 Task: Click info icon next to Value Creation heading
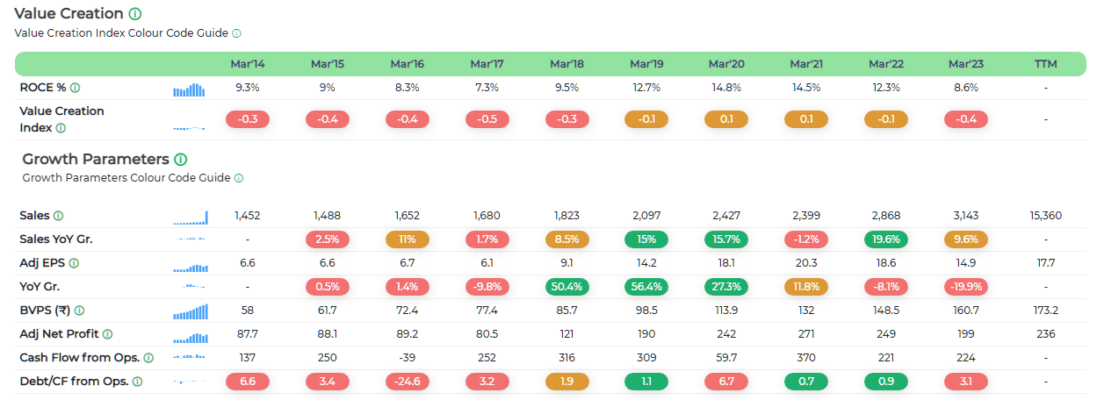[134, 14]
